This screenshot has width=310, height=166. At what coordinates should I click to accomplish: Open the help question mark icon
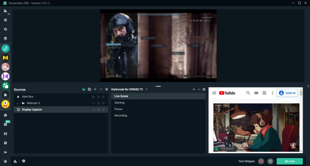point(5,143)
